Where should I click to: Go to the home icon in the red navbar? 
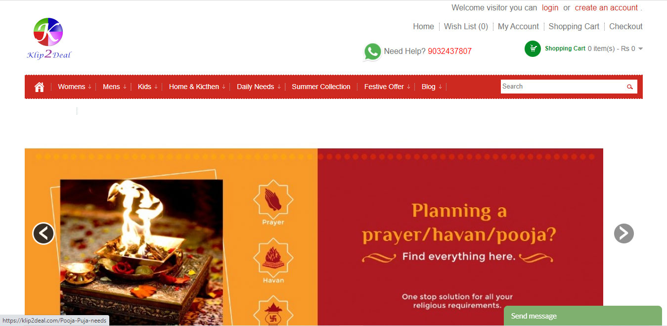(40, 87)
